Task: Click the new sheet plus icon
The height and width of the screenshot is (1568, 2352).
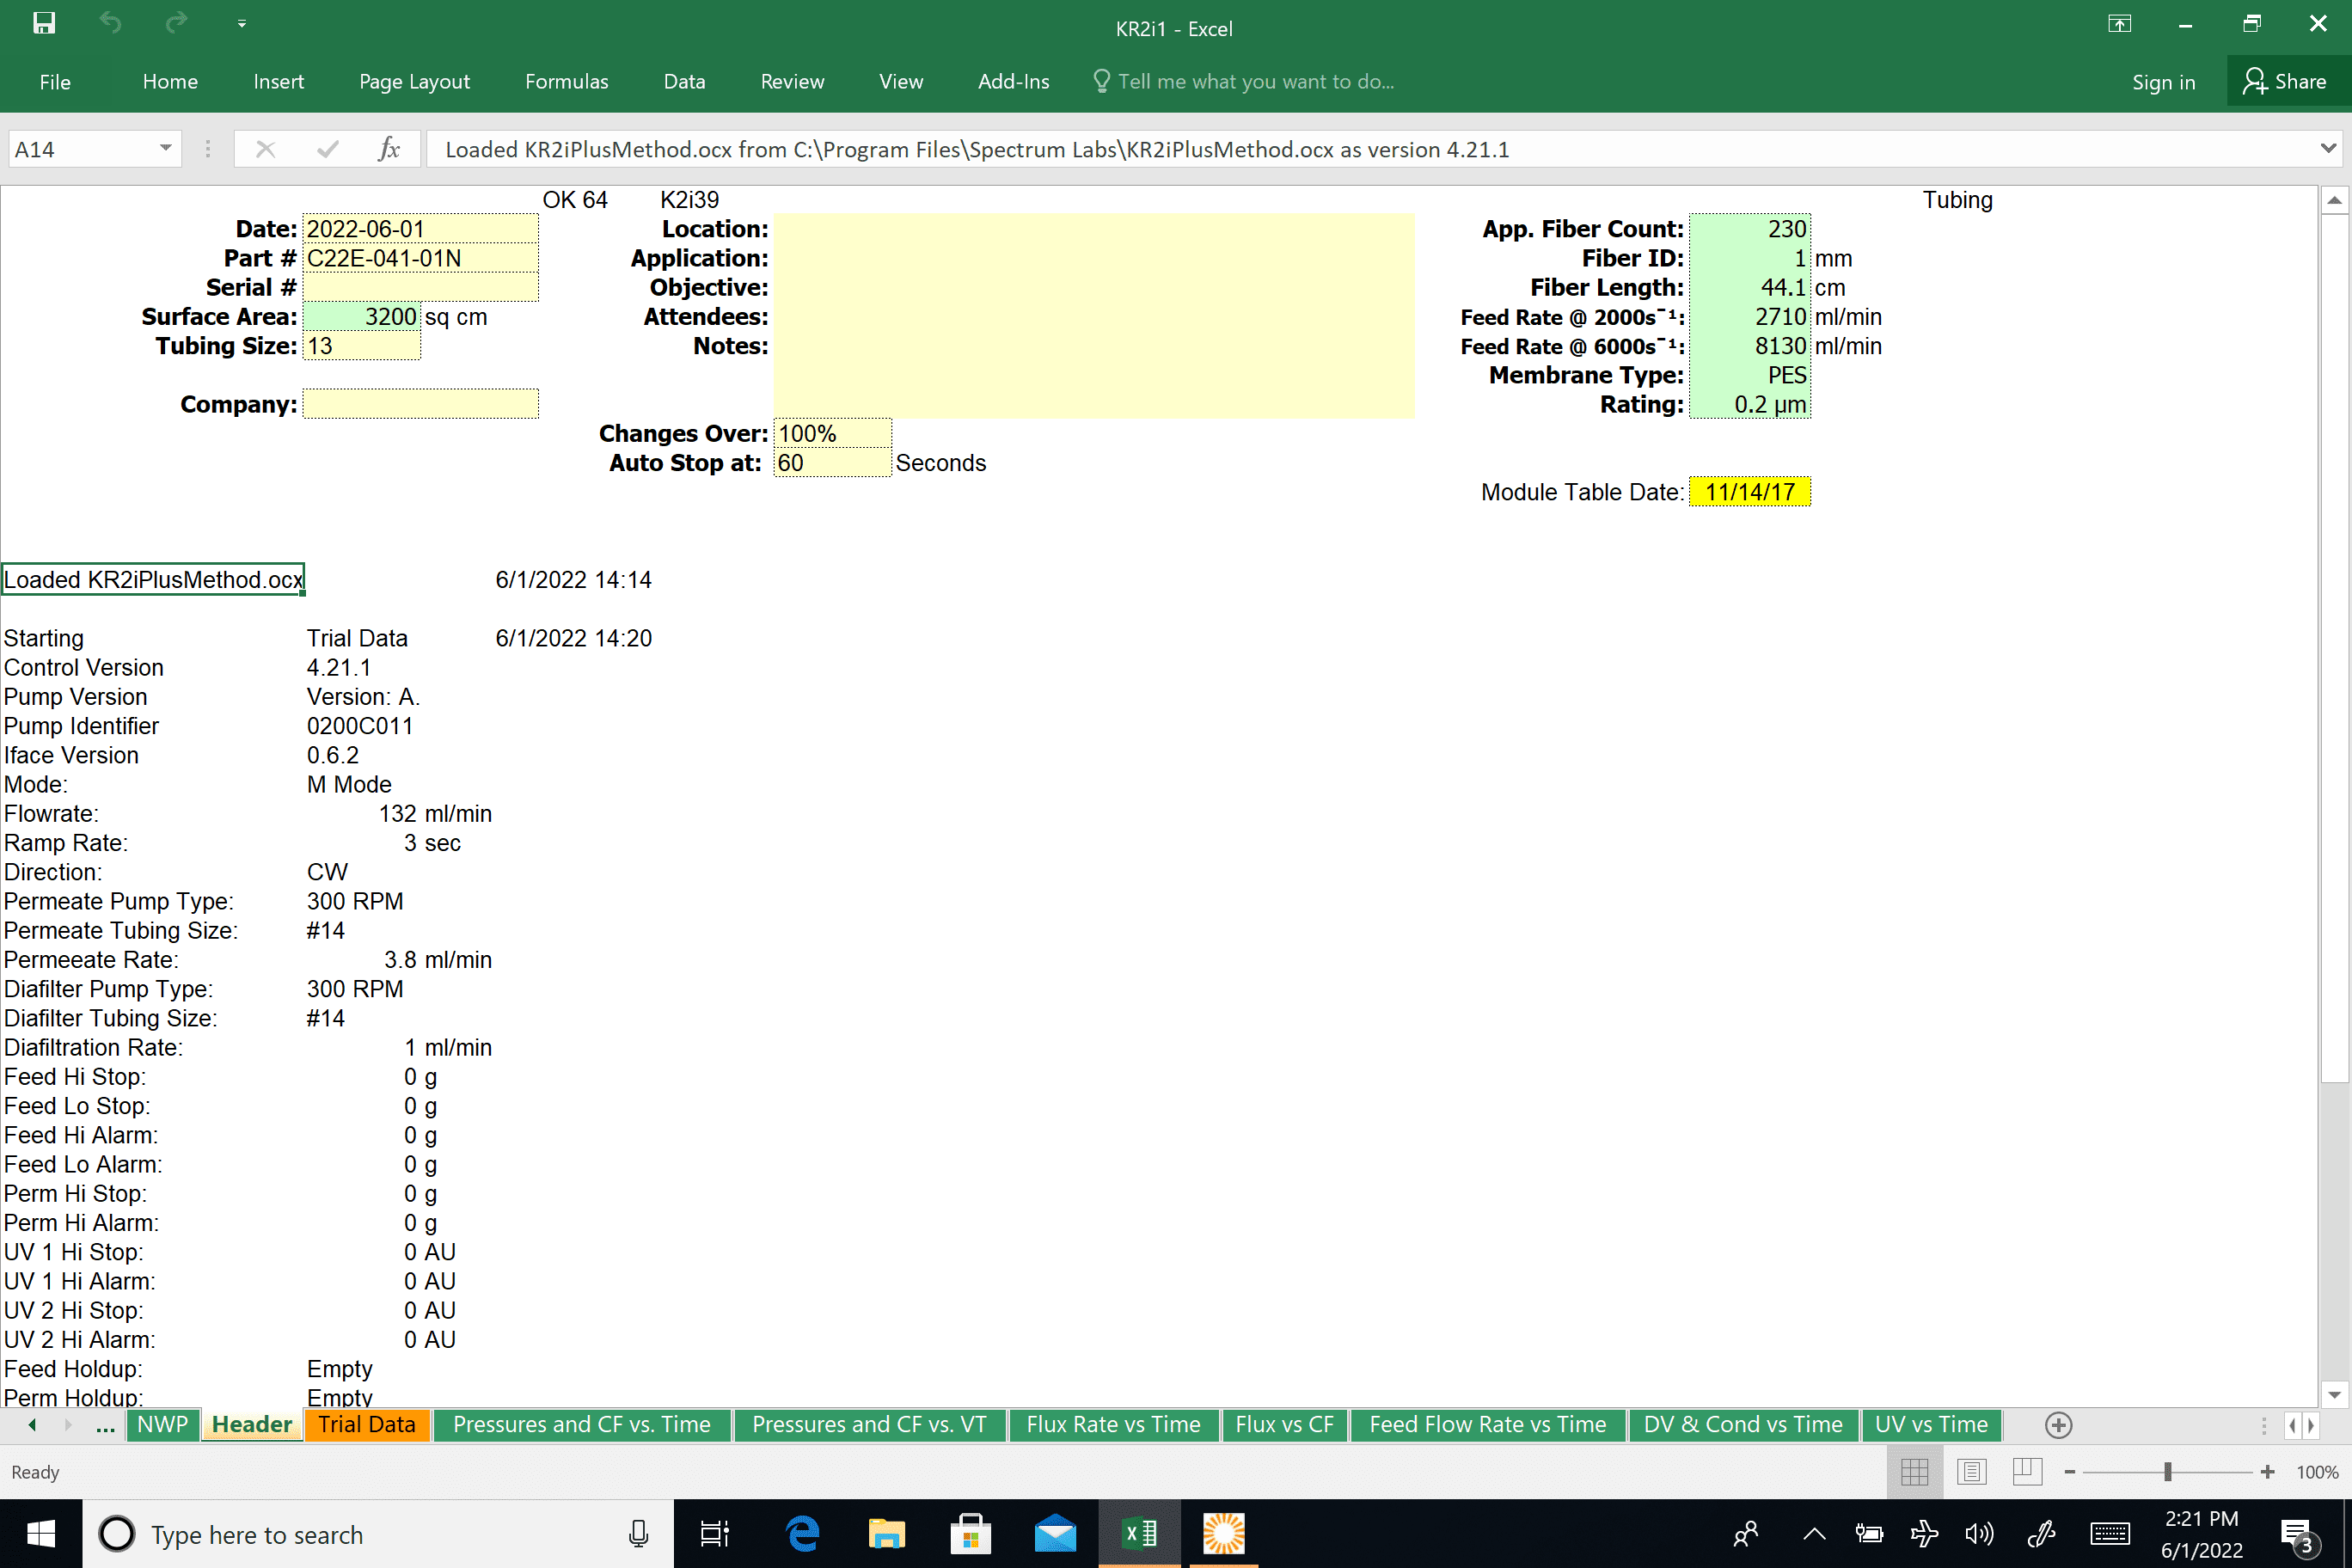Action: coord(2058,1425)
